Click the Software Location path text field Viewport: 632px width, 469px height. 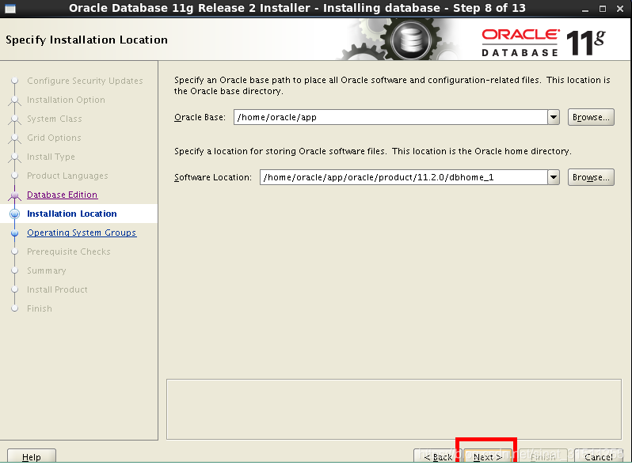[x=403, y=177]
